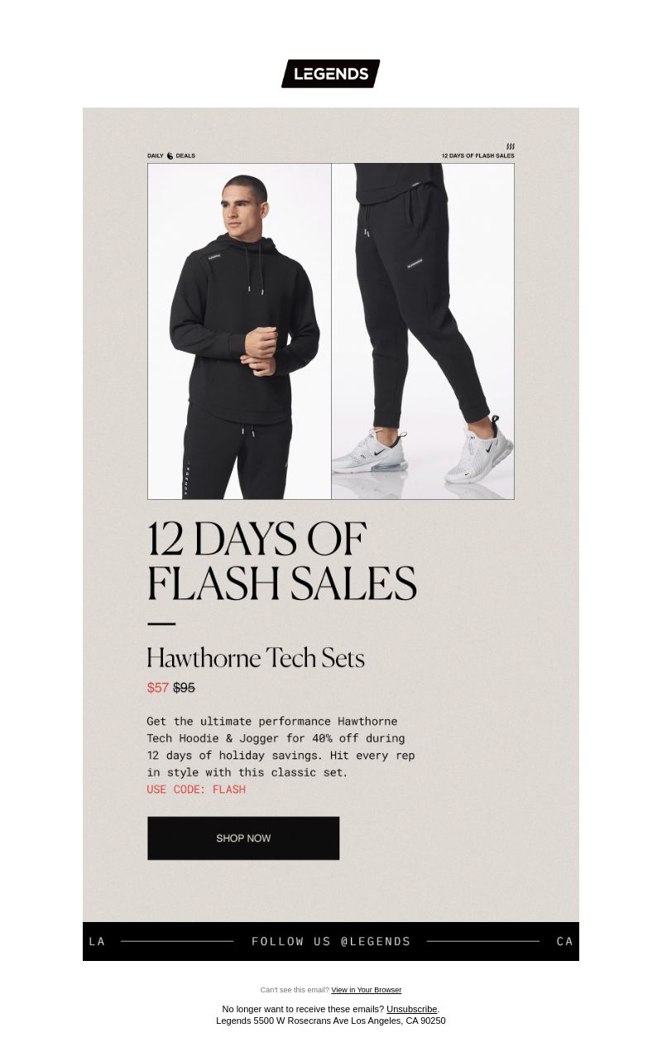Click the three-stripe icon above the flash sales label
Screen dimensions: 662x1052
click(x=511, y=147)
